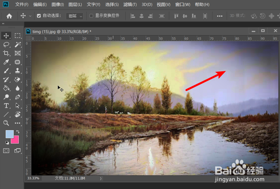Click the 3D rotate mode icon
The image size is (280, 189).
point(254,16)
